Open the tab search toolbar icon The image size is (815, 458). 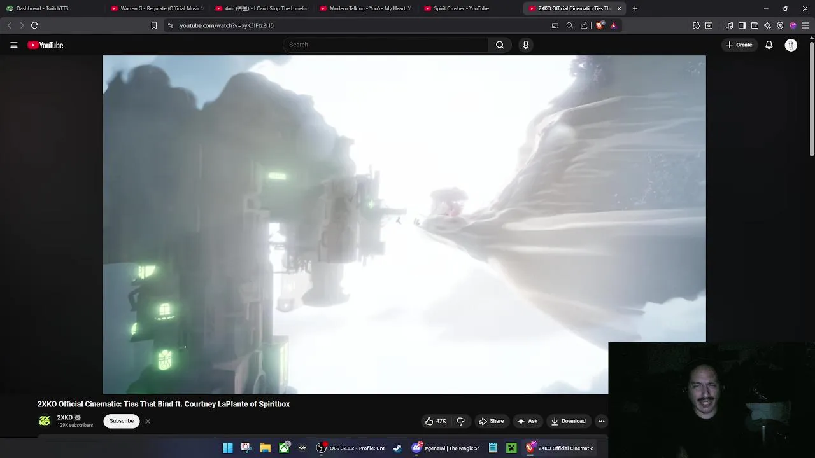point(709,25)
